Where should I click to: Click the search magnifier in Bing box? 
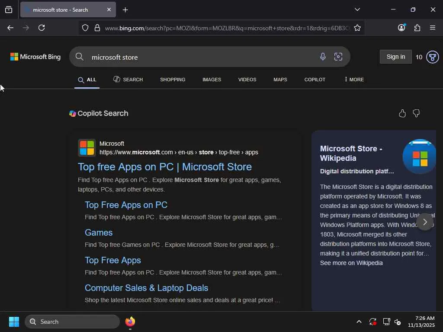click(80, 57)
